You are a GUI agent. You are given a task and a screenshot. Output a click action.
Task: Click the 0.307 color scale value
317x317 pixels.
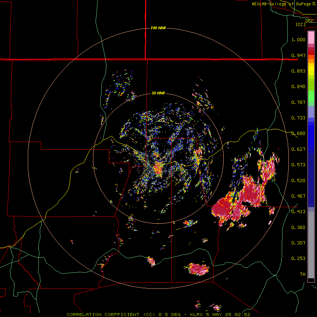tap(298, 243)
